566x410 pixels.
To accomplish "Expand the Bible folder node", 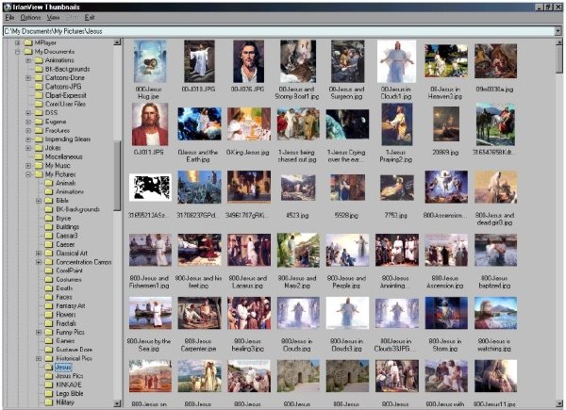I will click(39, 201).
